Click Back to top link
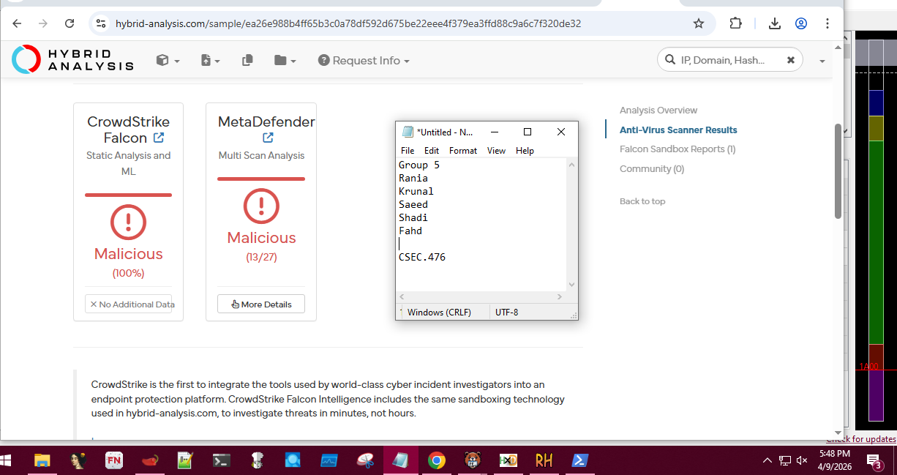 [642, 201]
